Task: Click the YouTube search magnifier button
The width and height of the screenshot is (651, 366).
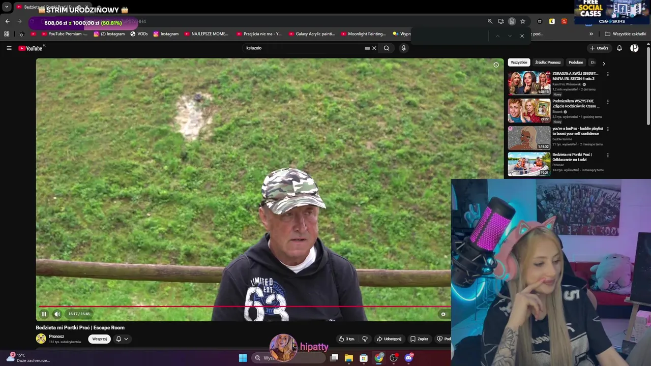Action: [387, 48]
